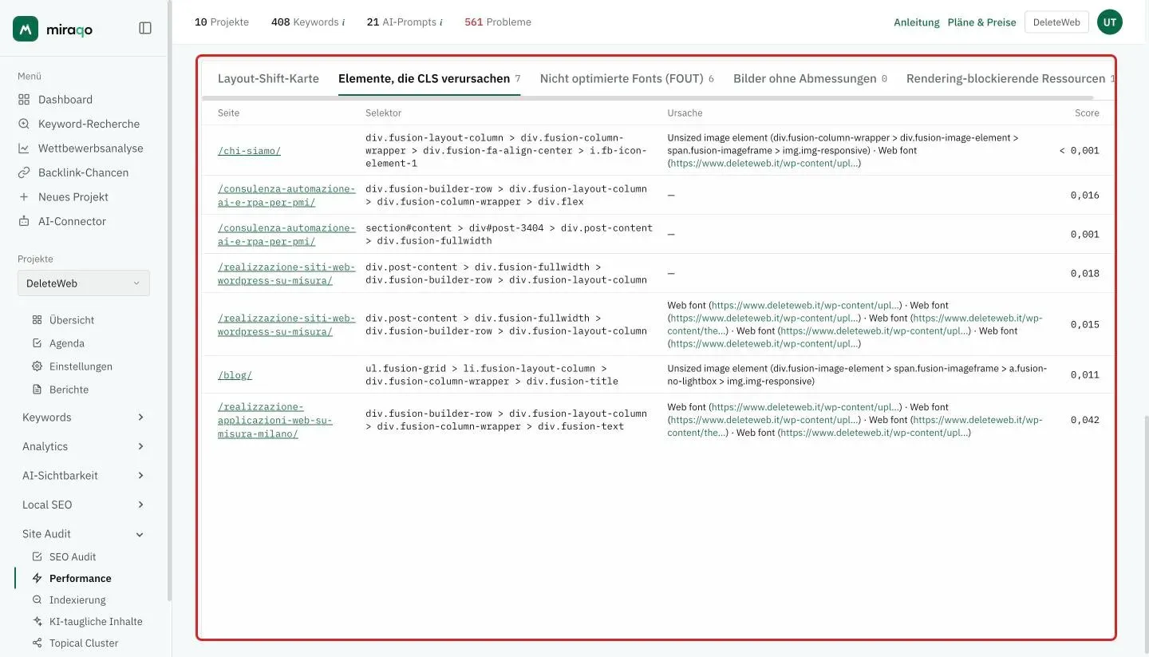1149x657 pixels.
Task: Click the Agenda checklist icon
Action: (x=37, y=343)
